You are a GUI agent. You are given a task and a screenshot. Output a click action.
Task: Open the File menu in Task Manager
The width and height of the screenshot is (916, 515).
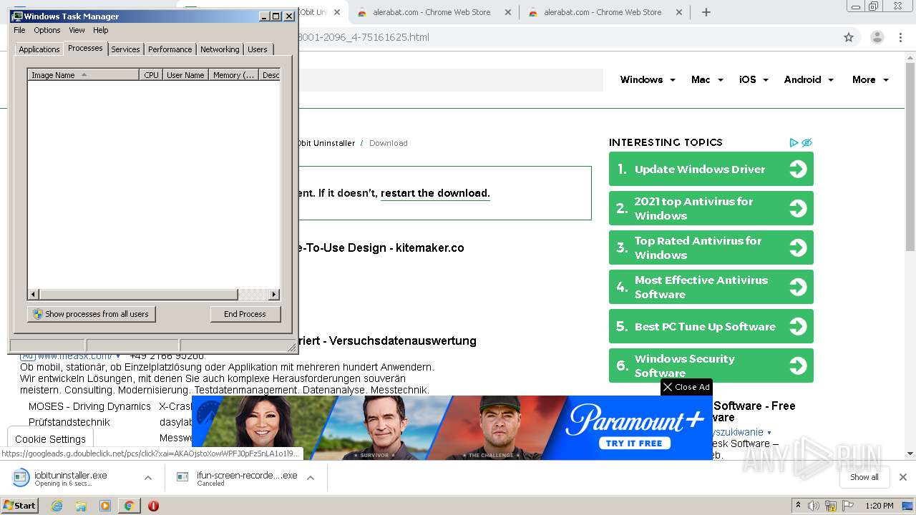coord(19,30)
